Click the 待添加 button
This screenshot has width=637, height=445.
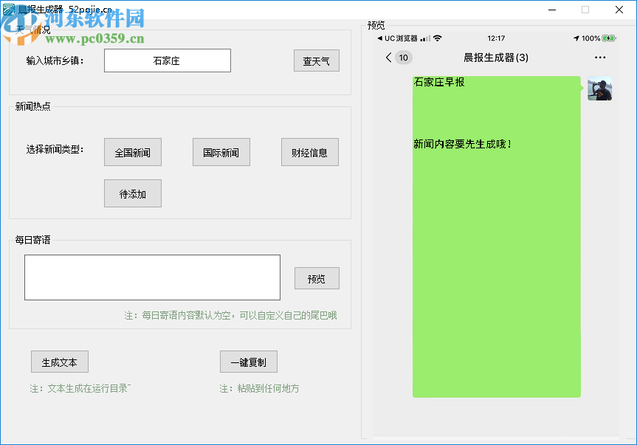click(x=132, y=193)
